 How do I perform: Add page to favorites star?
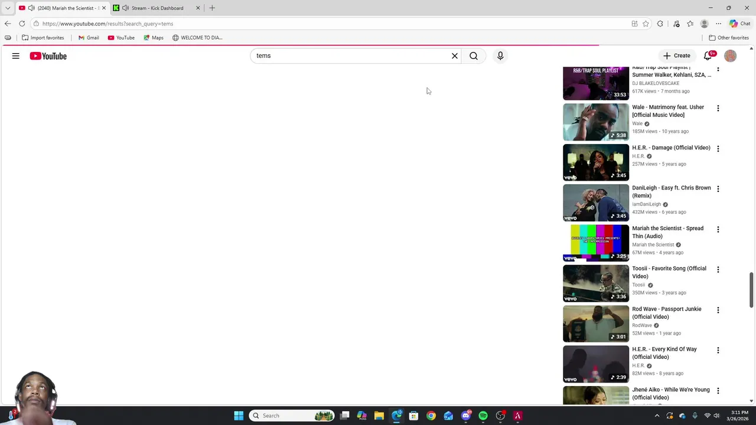point(646,24)
